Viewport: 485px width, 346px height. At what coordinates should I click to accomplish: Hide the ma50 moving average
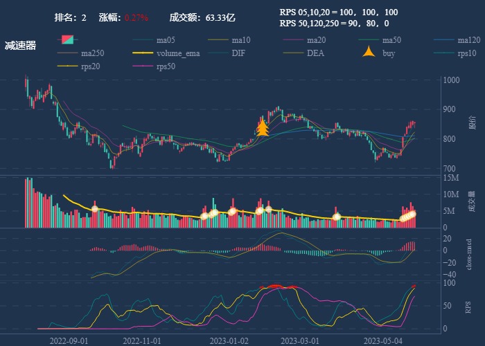(391, 40)
